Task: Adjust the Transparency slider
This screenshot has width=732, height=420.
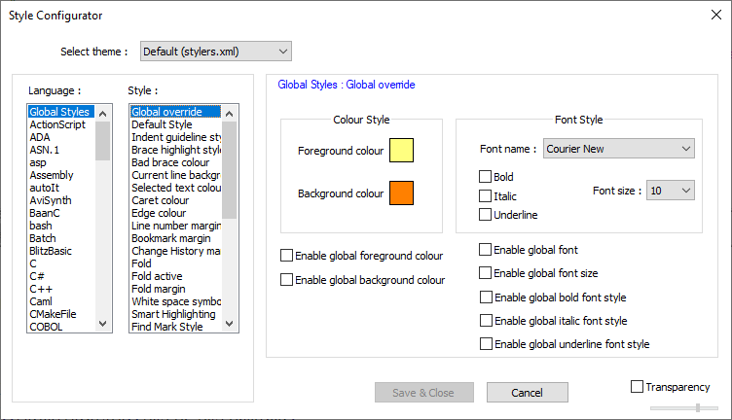Action: click(698, 408)
